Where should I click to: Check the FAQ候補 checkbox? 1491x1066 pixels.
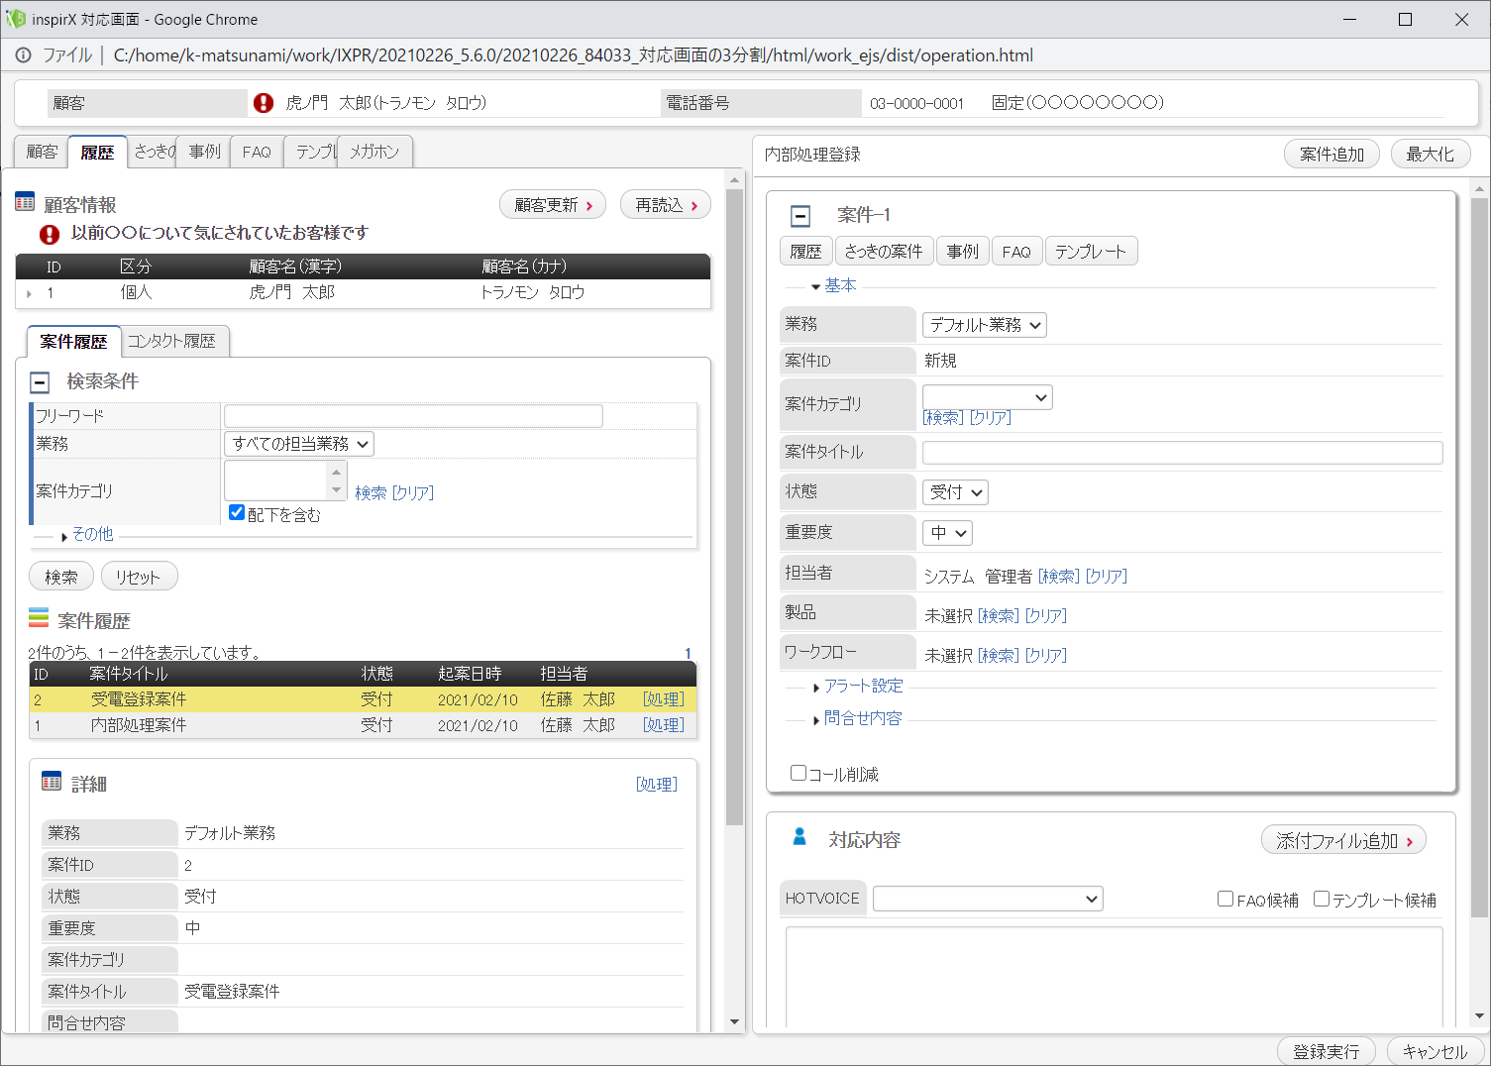tap(1225, 899)
